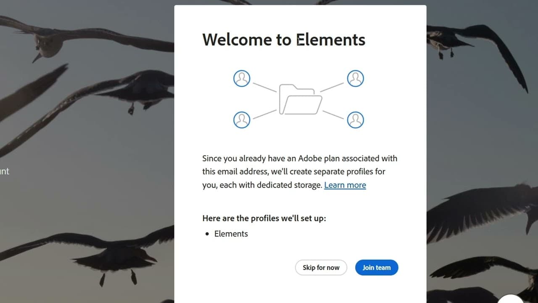
Task: Click "Here are the profiles we'll set up:" text
Action: click(264, 218)
